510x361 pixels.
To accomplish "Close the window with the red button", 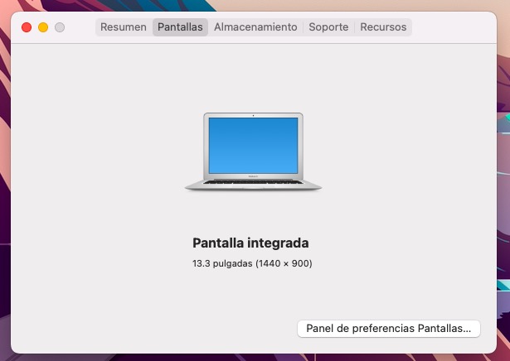I will 27,27.
